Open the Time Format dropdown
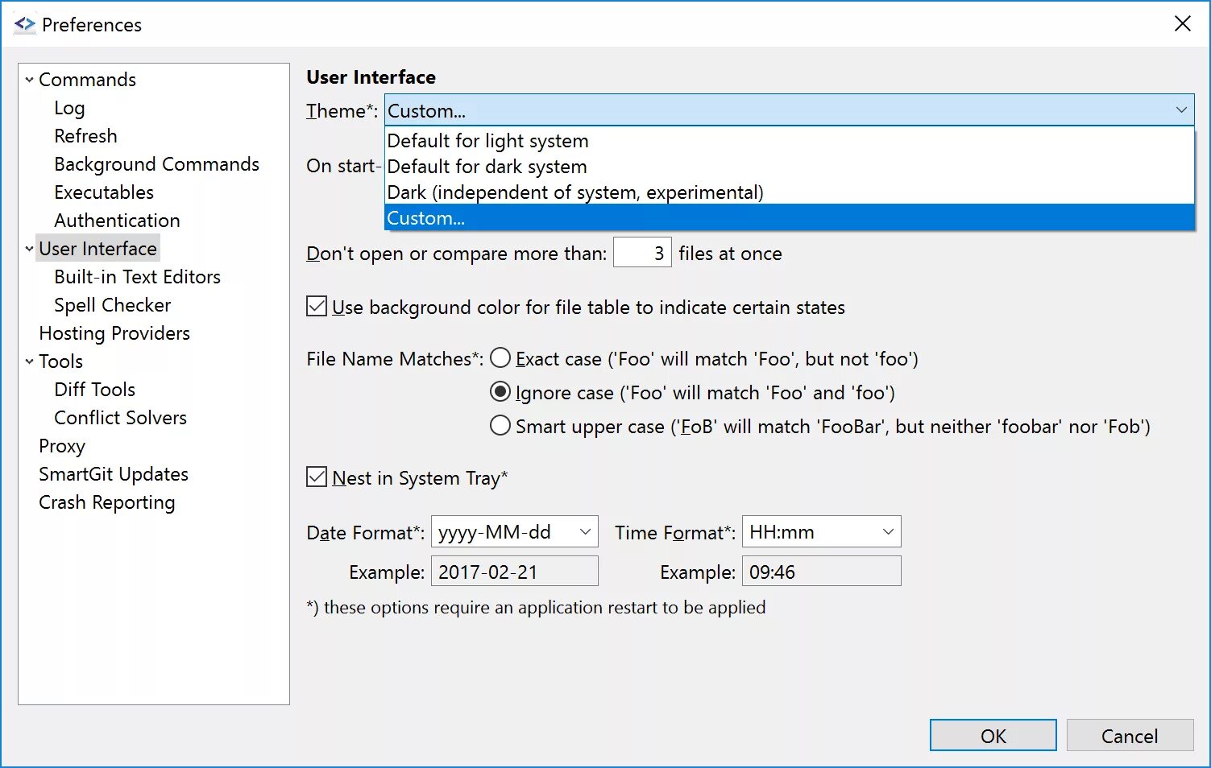Screen dimensions: 1211x768 888,532
